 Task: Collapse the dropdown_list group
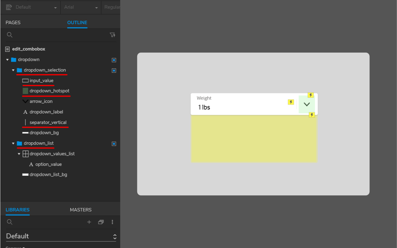tap(13, 143)
